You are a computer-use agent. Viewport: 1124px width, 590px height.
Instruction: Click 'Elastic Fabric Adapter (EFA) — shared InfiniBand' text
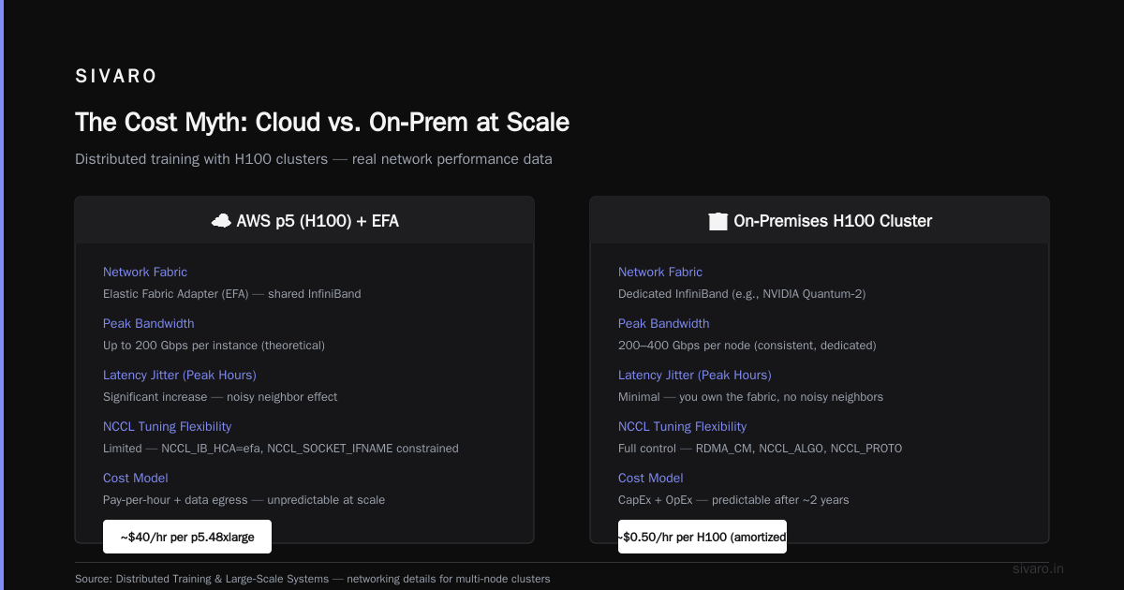232,293
